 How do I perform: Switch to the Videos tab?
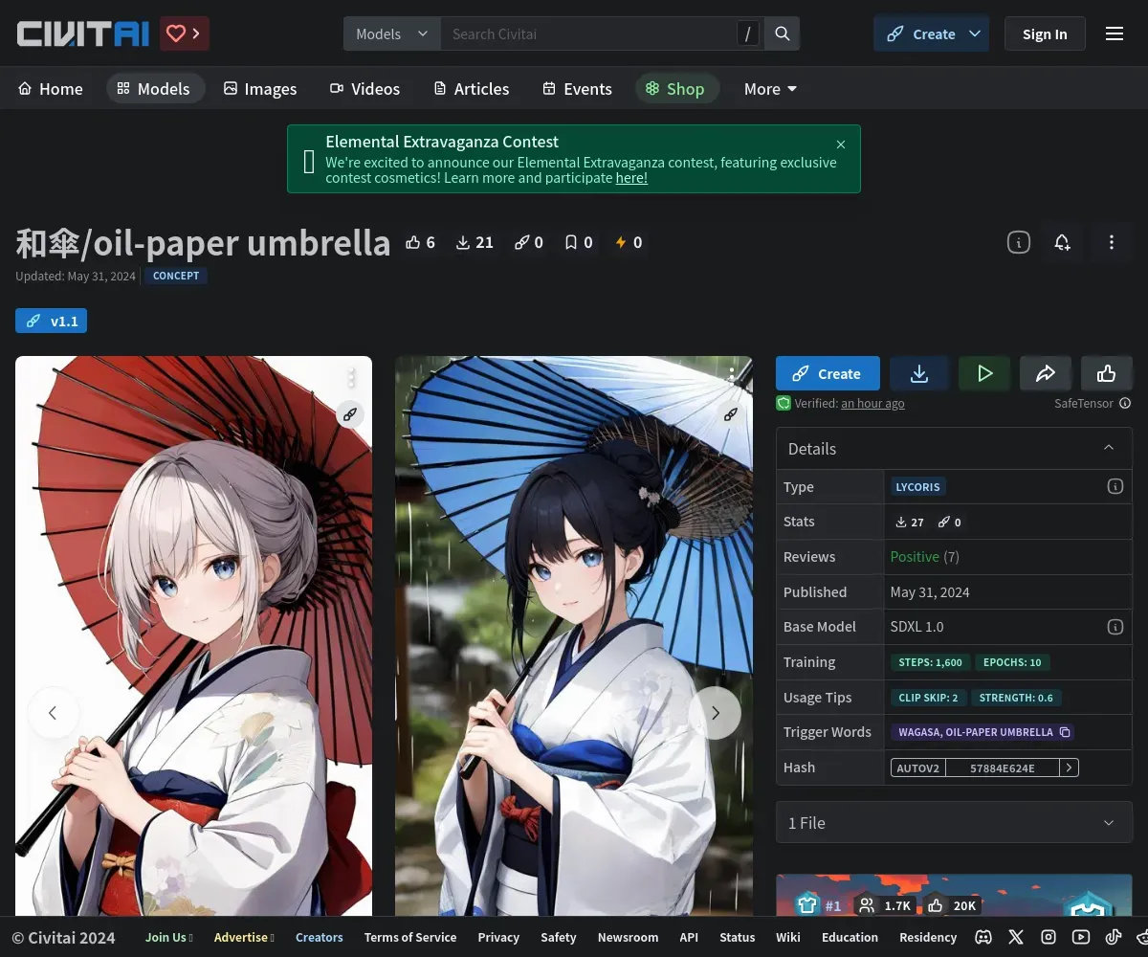click(x=365, y=89)
